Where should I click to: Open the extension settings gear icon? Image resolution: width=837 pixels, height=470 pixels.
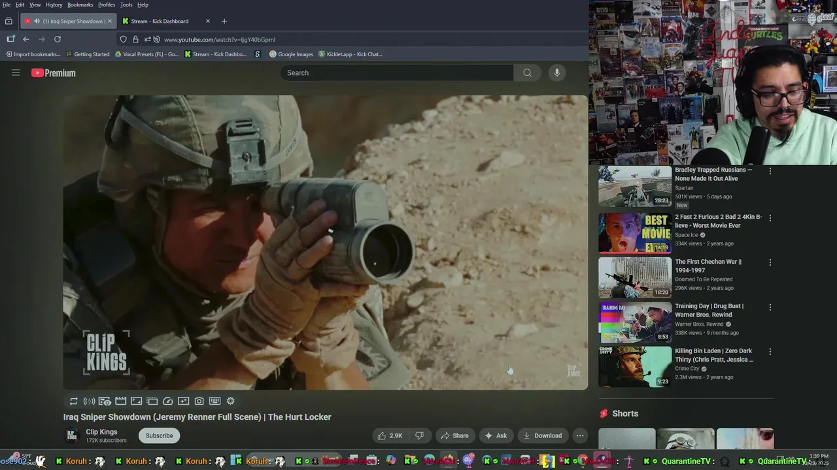click(x=231, y=401)
